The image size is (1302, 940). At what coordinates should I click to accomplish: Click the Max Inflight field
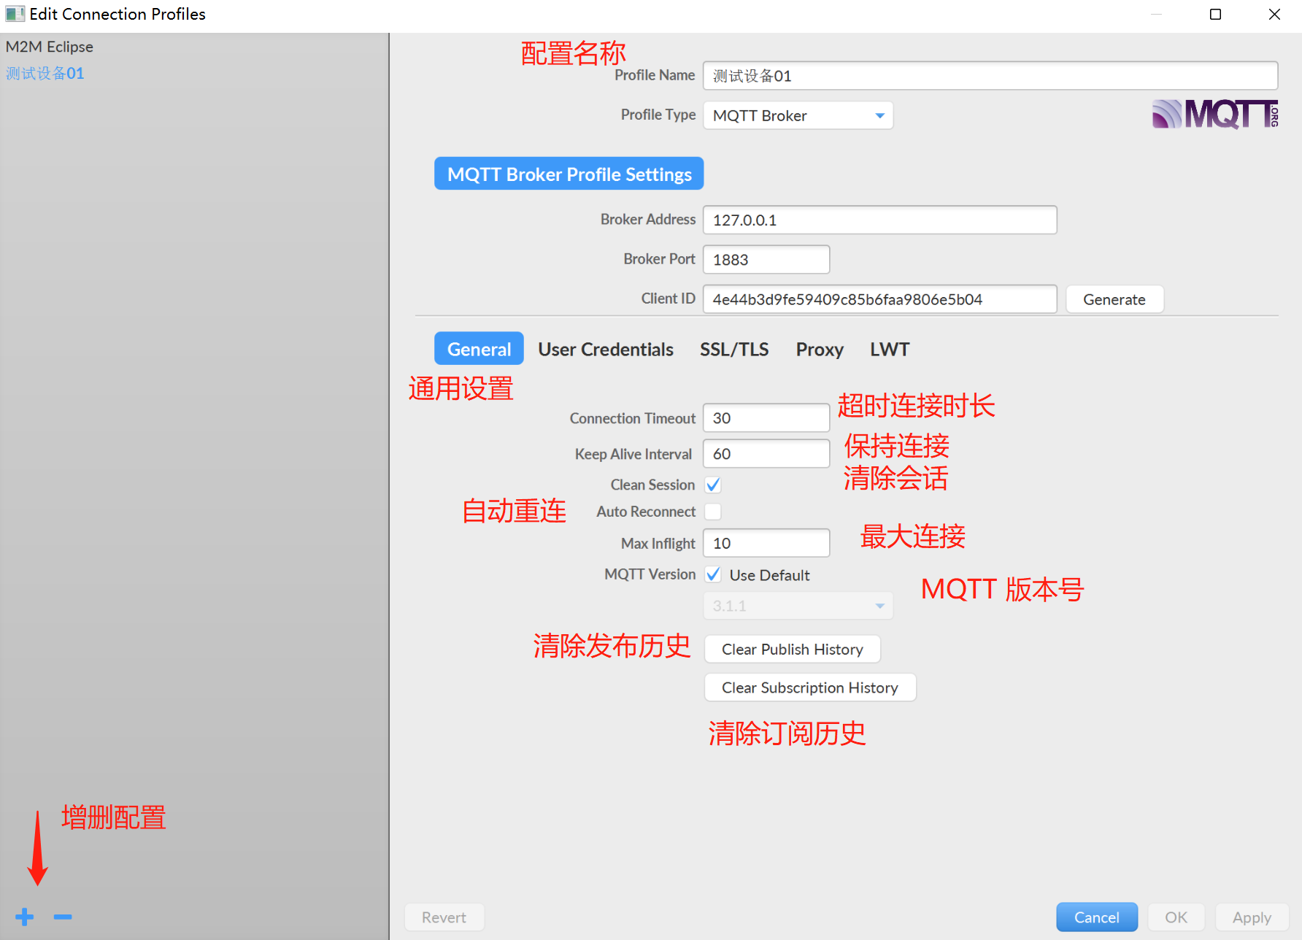coord(766,543)
